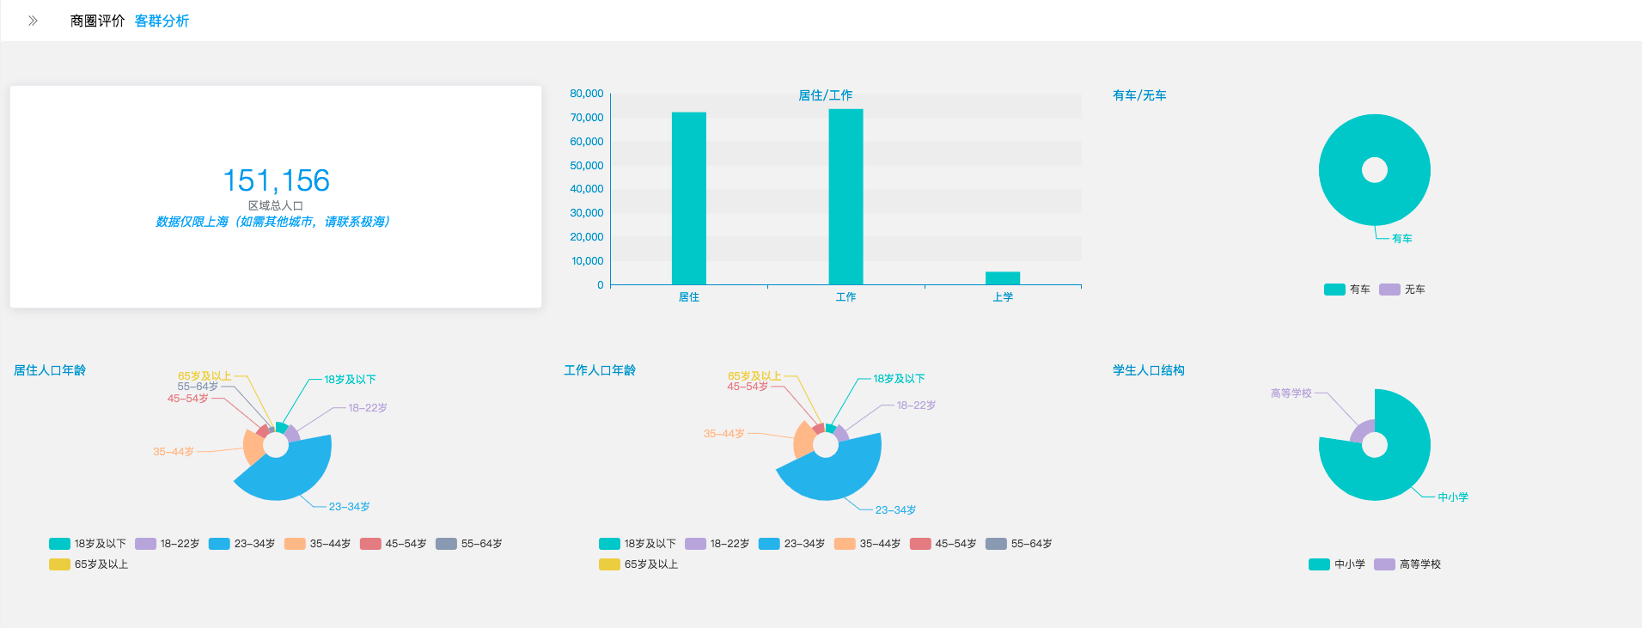Click the Shanghai data notice link text
Screen dimensions: 1642x628
coord(273,222)
